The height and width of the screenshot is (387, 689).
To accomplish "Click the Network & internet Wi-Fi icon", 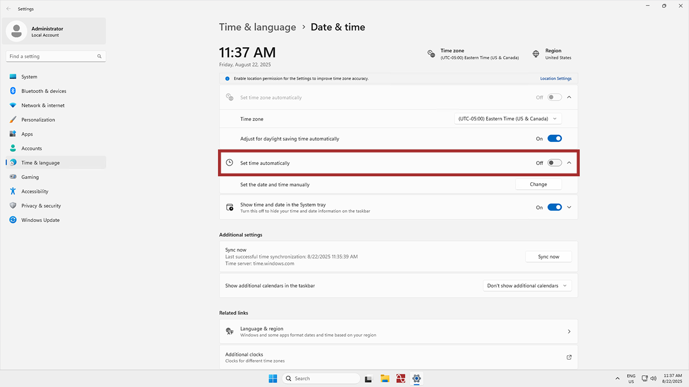I will tap(13, 105).
